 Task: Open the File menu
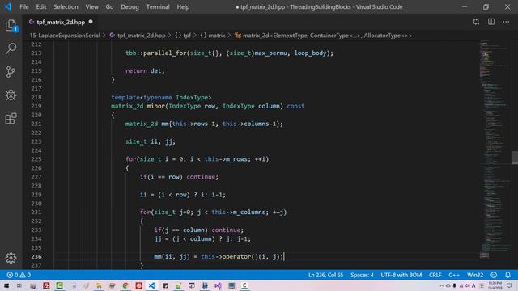coord(24,7)
